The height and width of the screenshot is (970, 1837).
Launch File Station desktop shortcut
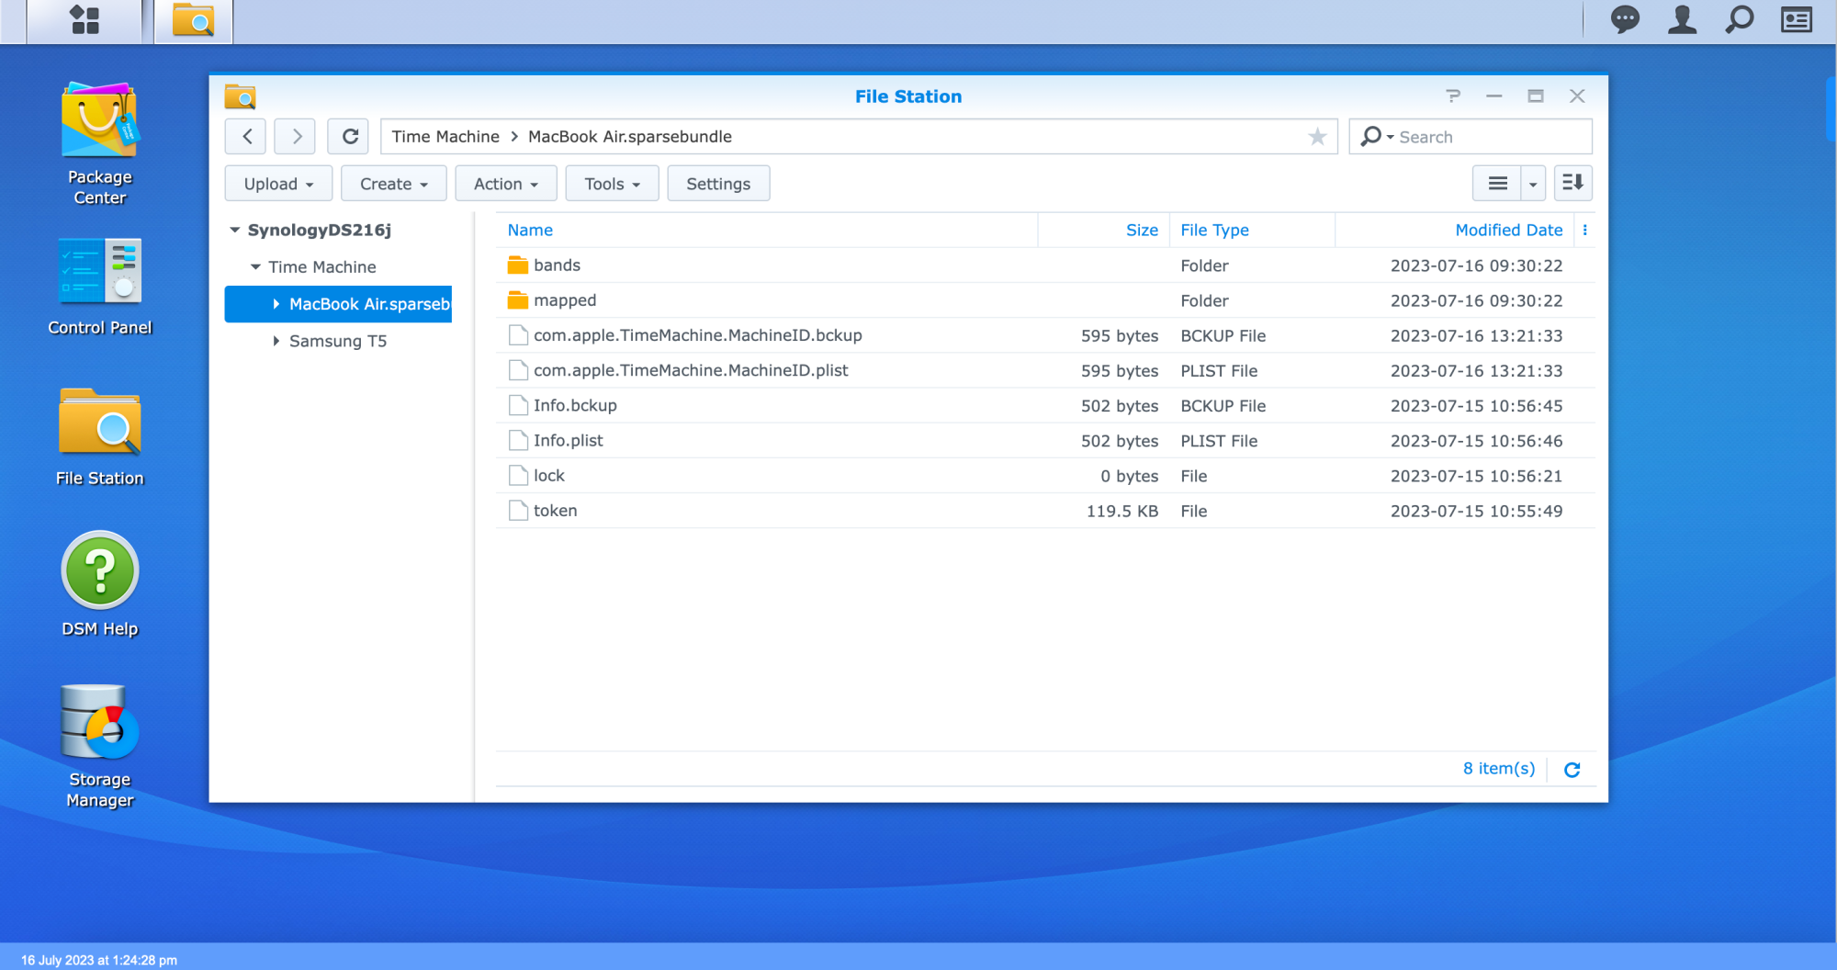click(99, 437)
